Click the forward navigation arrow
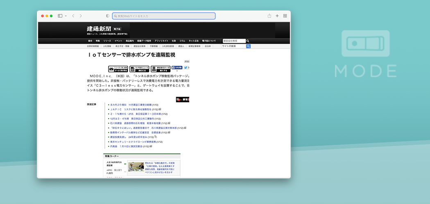Image resolution: width=430 pixels, height=204 pixels. coord(81,16)
